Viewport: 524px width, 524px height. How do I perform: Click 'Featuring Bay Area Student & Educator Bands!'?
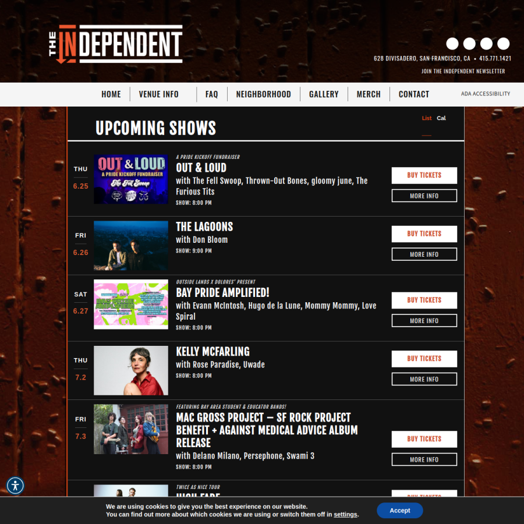click(x=231, y=407)
